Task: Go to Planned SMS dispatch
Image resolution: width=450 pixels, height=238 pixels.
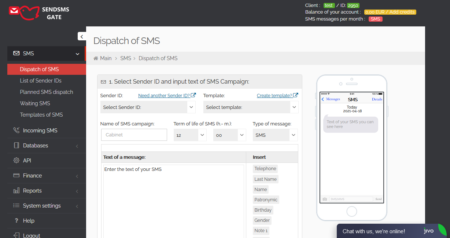Action: [47, 92]
